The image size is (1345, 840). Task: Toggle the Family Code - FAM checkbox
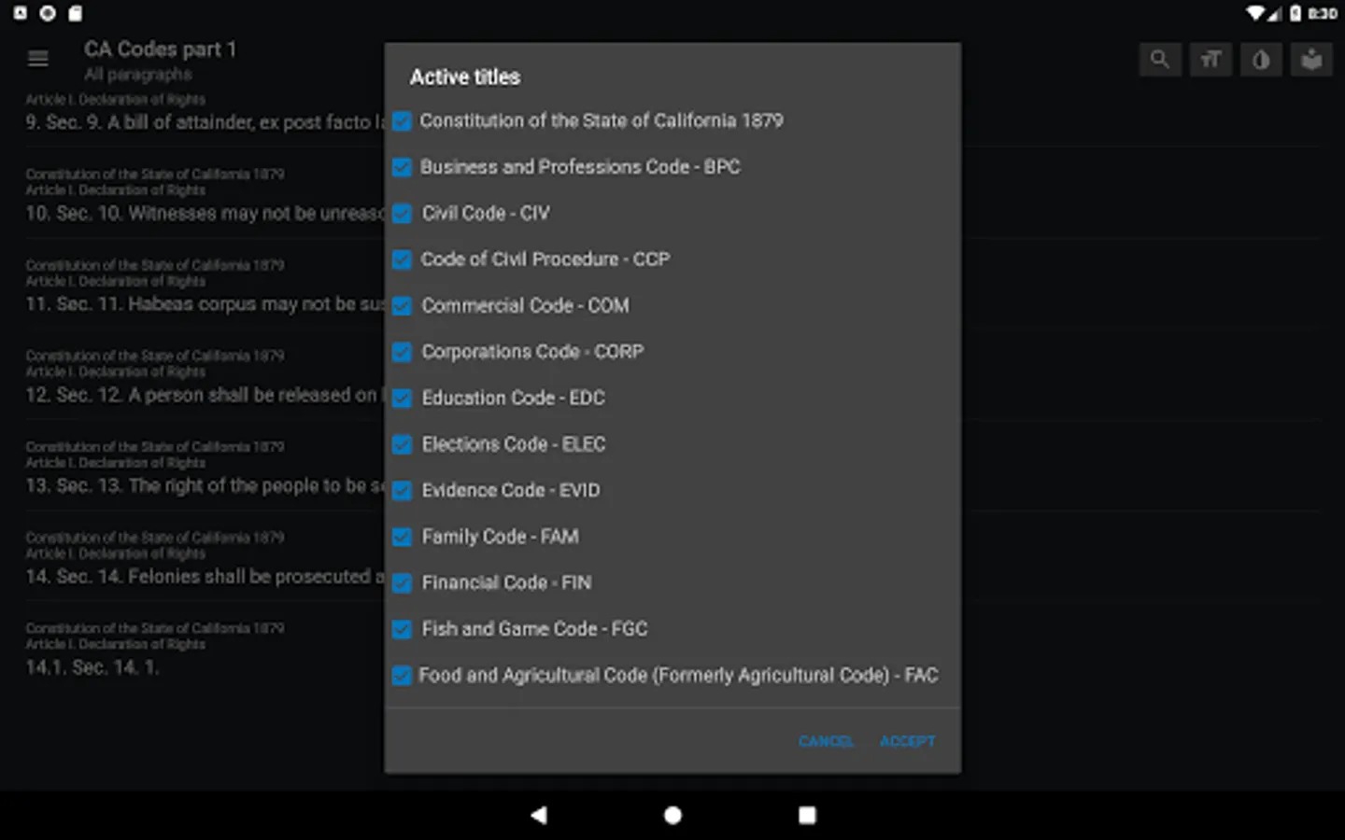[402, 537]
